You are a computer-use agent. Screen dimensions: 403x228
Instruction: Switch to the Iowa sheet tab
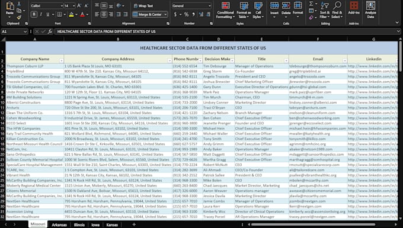point(95,224)
